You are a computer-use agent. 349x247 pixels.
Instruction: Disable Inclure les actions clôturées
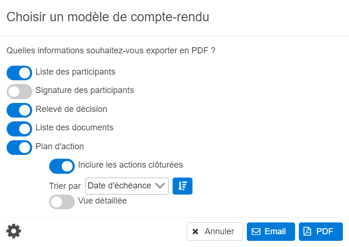pos(62,166)
